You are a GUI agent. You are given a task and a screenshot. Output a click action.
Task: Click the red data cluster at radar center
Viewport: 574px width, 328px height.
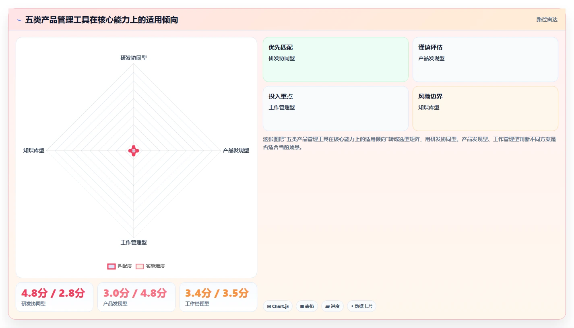134,151
